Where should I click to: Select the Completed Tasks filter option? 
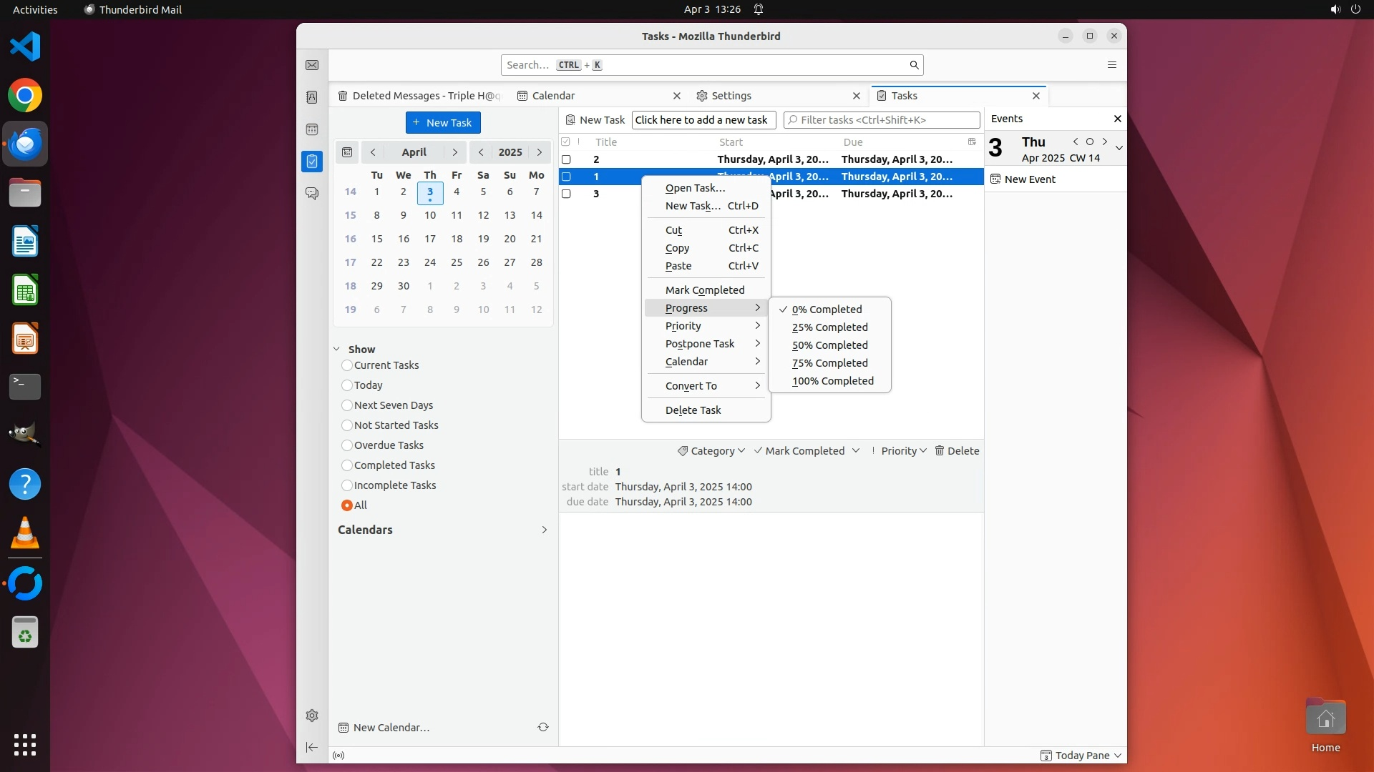coord(347,465)
